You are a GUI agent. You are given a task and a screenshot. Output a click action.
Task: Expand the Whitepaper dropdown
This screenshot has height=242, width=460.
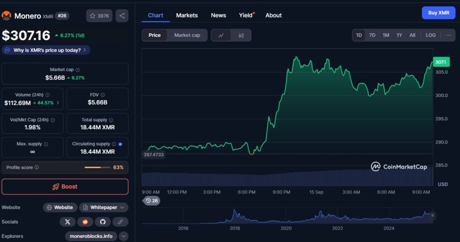pyautogui.click(x=104, y=207)
